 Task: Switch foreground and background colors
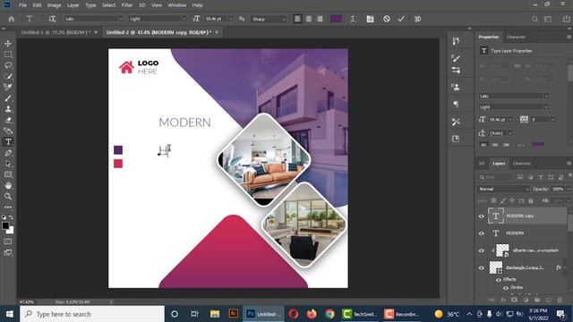click(12, 217)
